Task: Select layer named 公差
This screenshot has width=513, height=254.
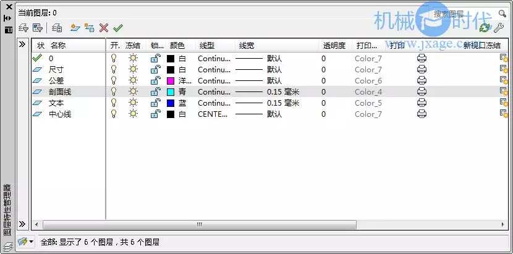Action: click(56, 81)
